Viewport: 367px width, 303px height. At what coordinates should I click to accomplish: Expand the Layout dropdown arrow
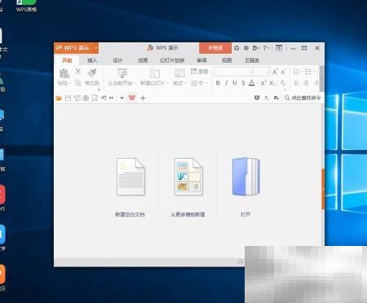pyautogui.click(x=185, y=83)
